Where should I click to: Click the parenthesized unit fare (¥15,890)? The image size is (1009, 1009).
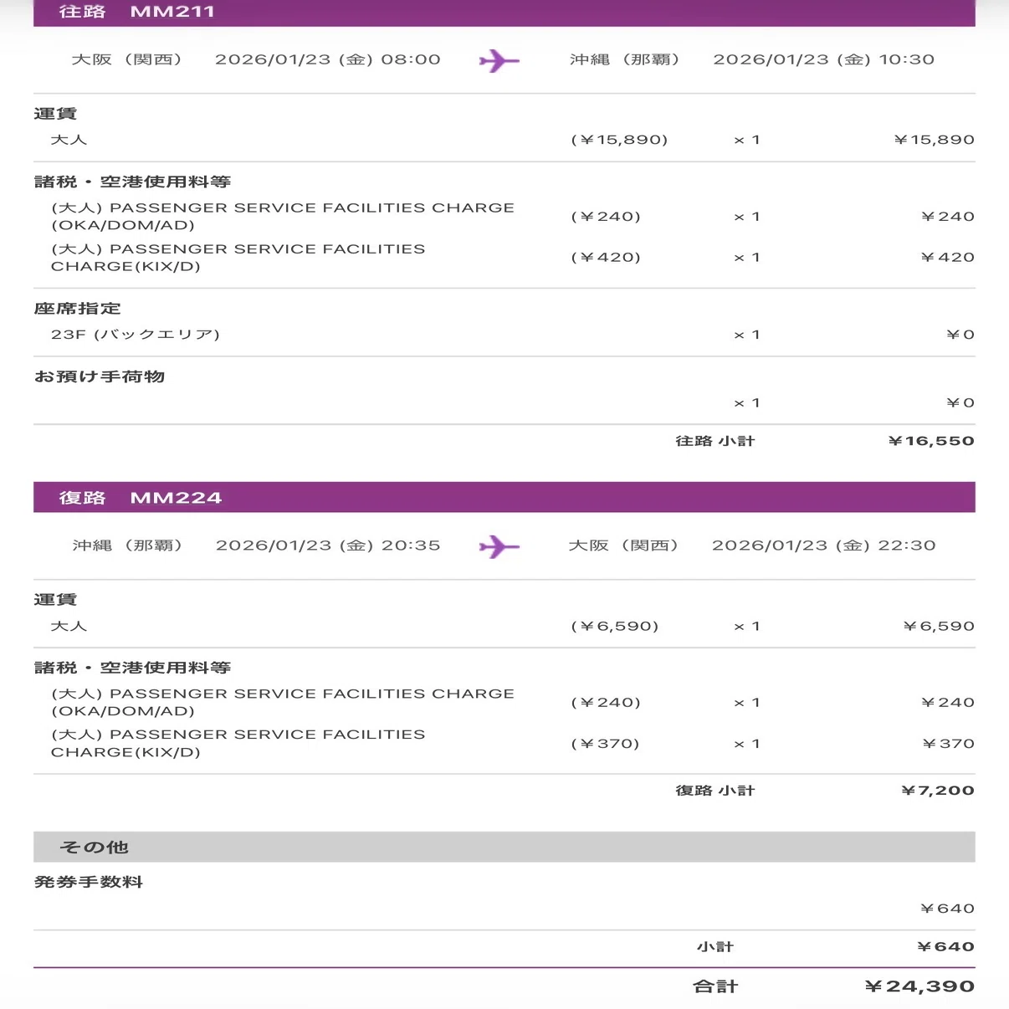619,140
